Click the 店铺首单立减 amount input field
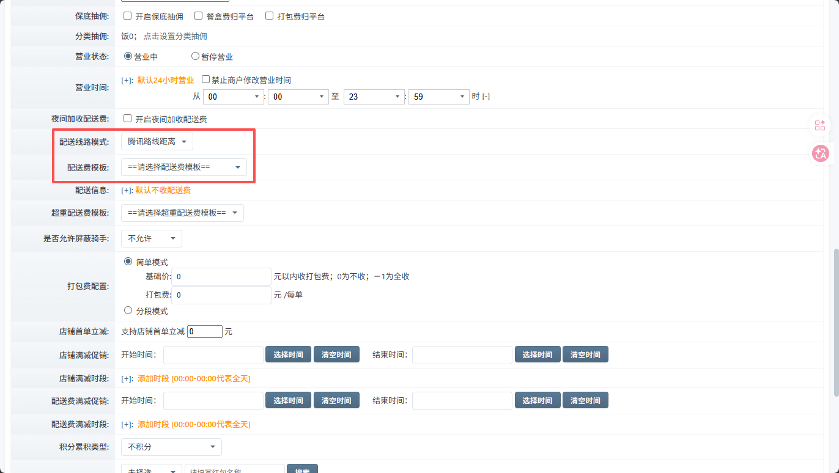The width and height of the screenshot is (839, 473). point(205,332)
